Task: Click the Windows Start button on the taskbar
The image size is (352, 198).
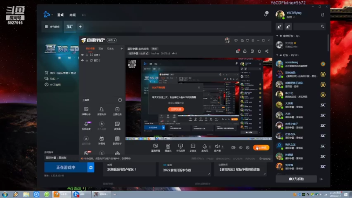Action: 5,194
